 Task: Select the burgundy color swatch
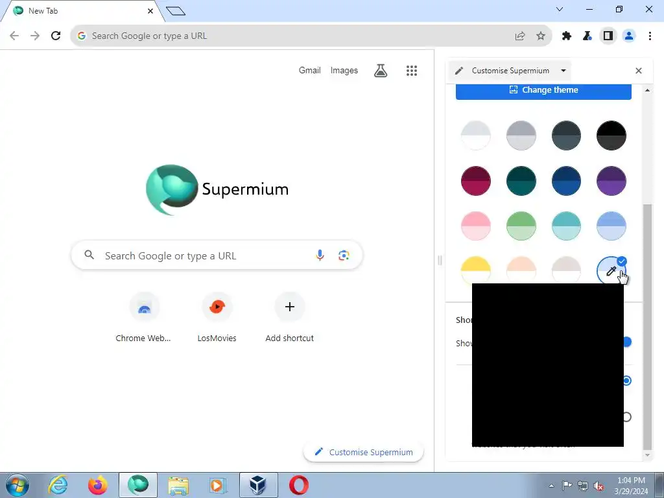[476, 181]
